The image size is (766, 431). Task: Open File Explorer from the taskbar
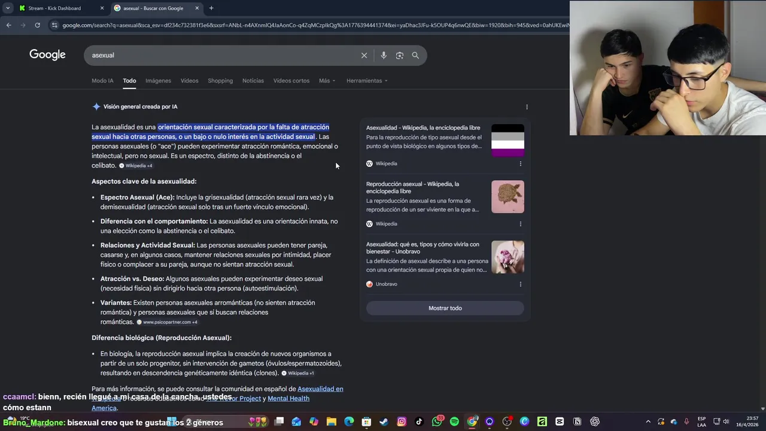tap(332, 421)
